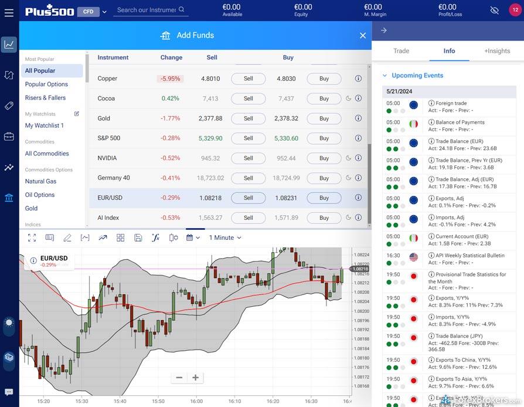This screenshot has width=524, height=407.
Task: Open the fx indicators tool
Action: pos(155,238)
